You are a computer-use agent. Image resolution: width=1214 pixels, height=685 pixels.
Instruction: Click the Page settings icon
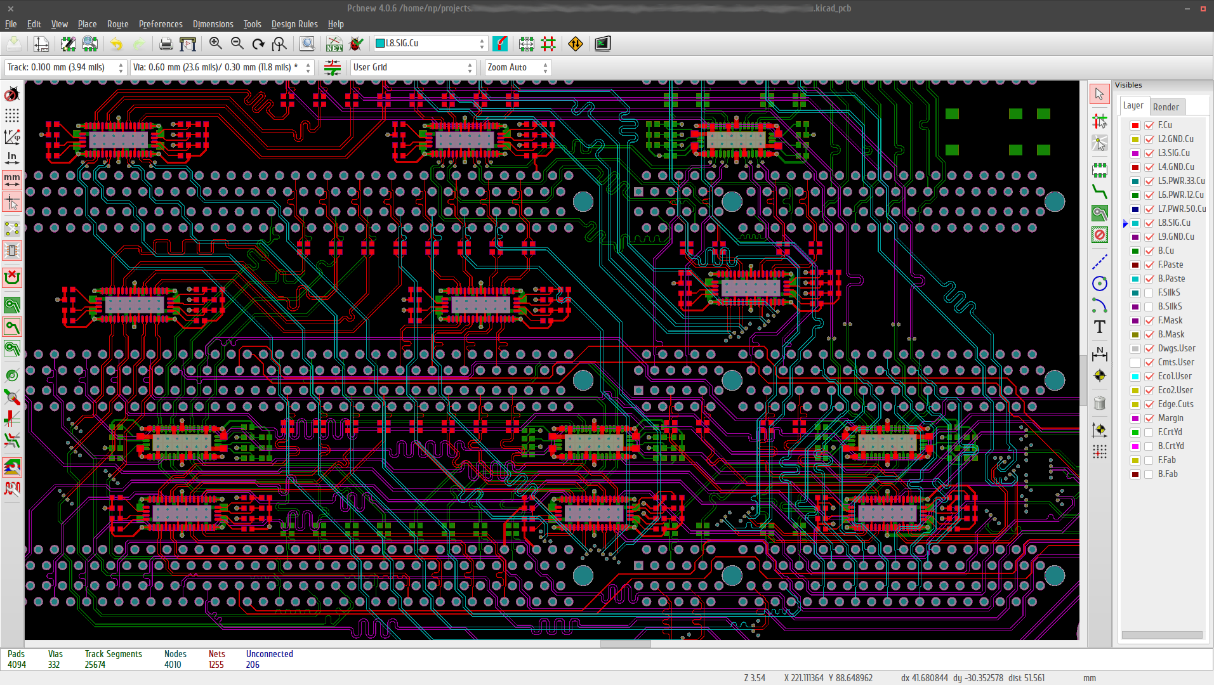click(x=41, y=44)
